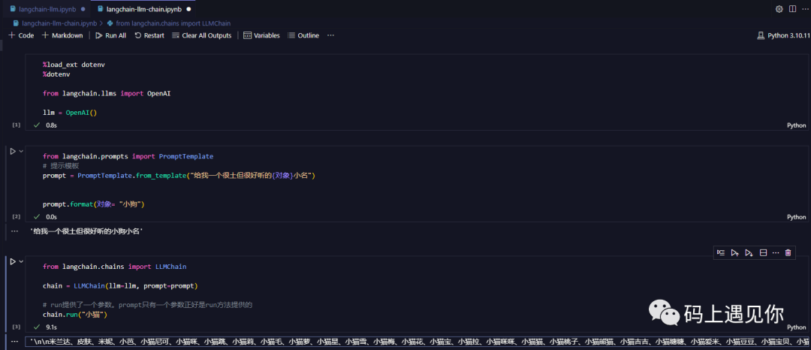Screen dimensions: 811x350
Task: Click success checkmark showing 0.0s
Action: pos(37,216)
